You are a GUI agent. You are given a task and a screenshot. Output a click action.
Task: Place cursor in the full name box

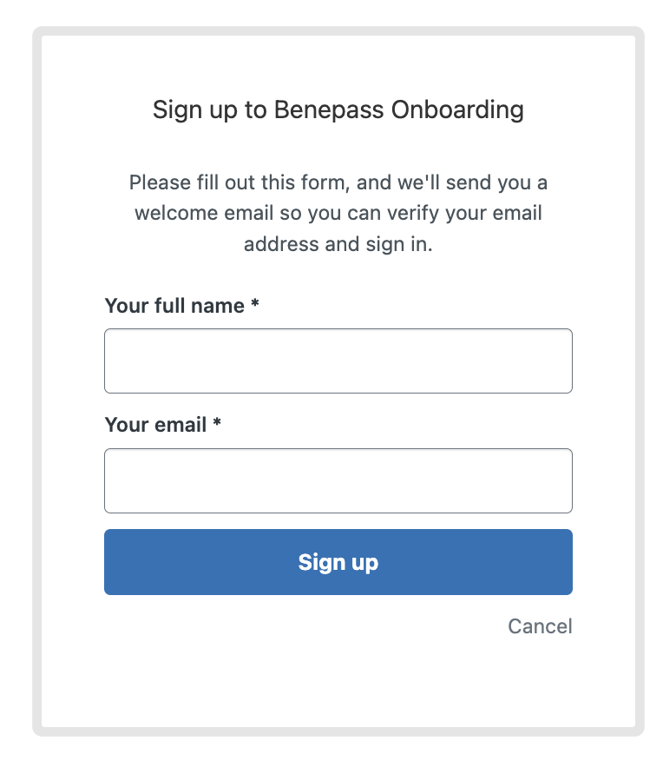(x=338, y=361)
